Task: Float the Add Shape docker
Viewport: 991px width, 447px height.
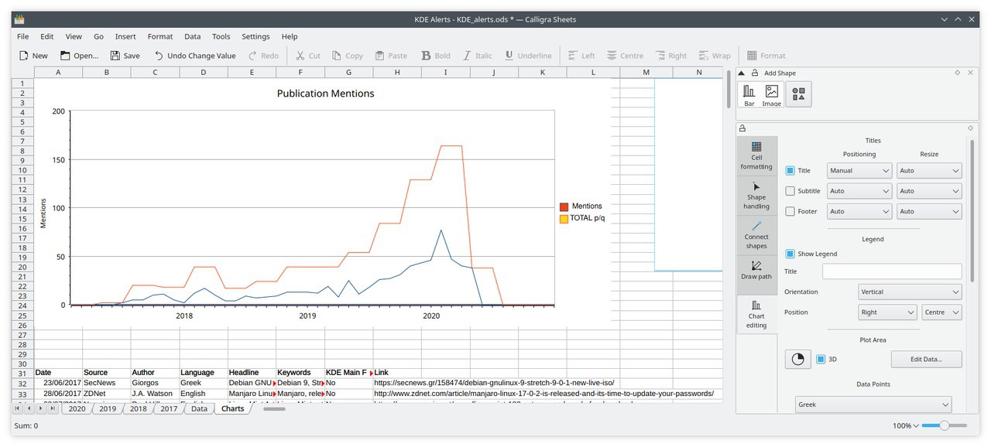Action: [958, 73]
